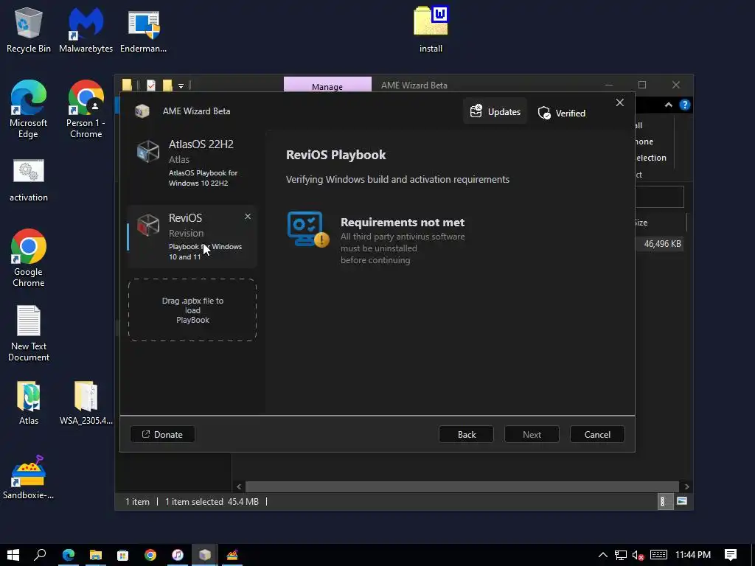755x566 pixels.
Task: Select the AtlasOS 22H2 playbook
Action: click(192, 163)
